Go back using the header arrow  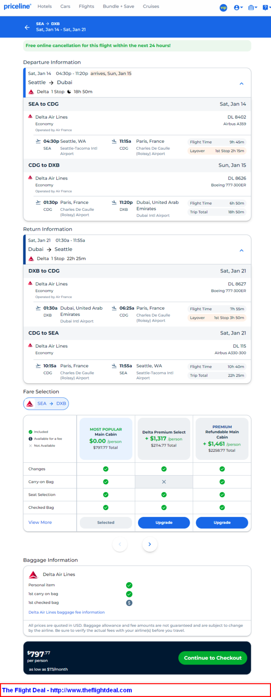point(27,27)
